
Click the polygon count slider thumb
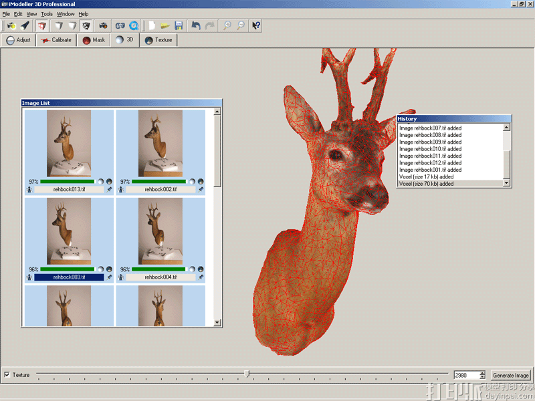pos(247,374)
